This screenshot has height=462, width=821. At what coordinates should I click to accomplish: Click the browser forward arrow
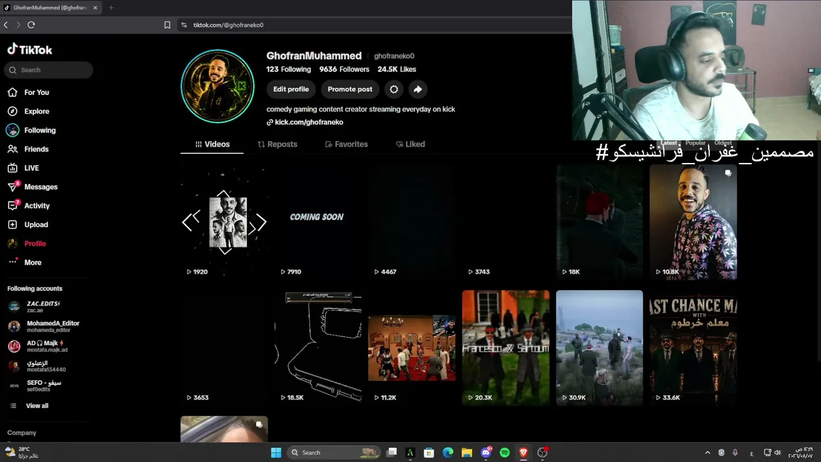18,25
